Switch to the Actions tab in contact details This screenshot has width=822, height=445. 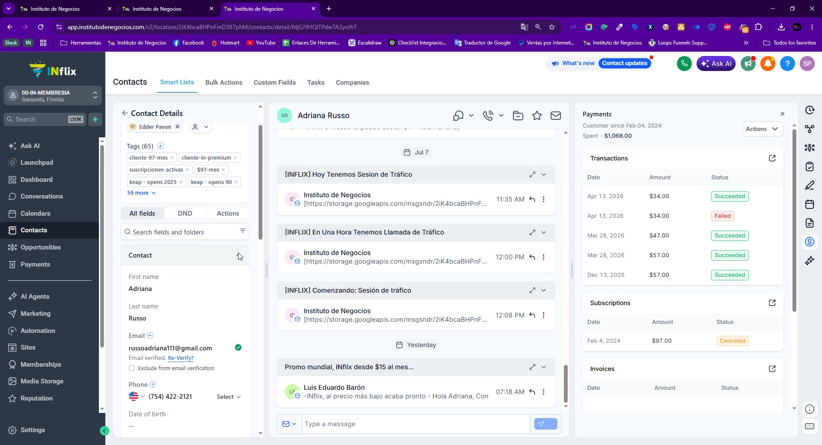click(228, 214)
